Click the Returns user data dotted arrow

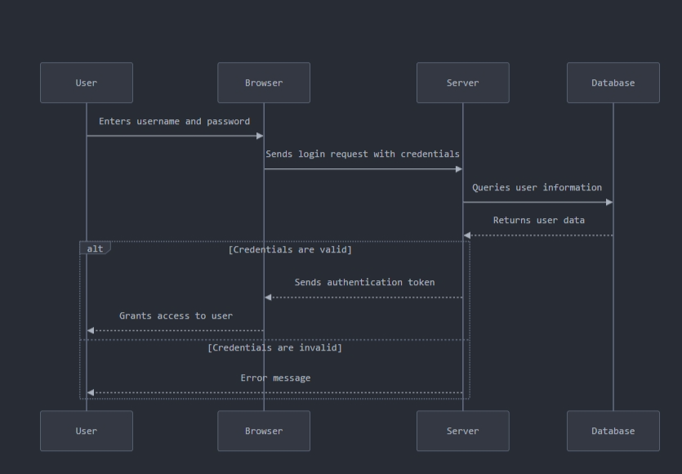point(538,235)
